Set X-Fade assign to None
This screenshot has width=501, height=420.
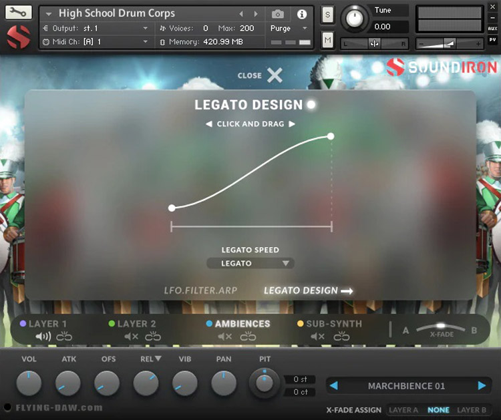coord(438,410)
